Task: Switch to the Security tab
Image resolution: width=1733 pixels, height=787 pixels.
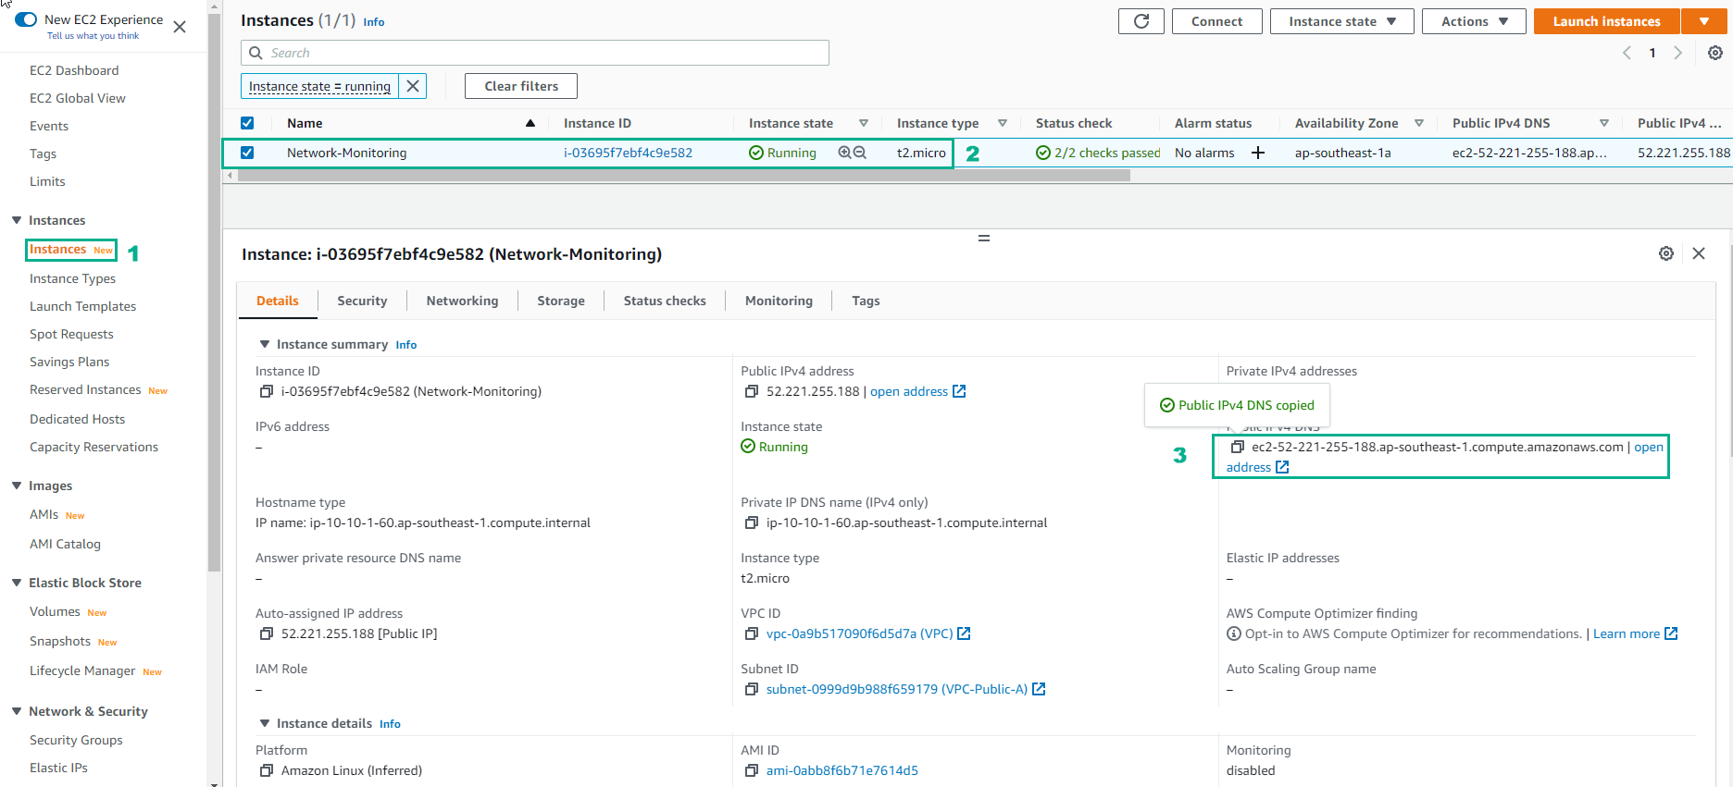Action: [362, 301]
